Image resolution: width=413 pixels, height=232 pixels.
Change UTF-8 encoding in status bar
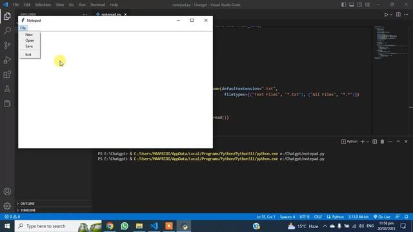tap(304, 217)
